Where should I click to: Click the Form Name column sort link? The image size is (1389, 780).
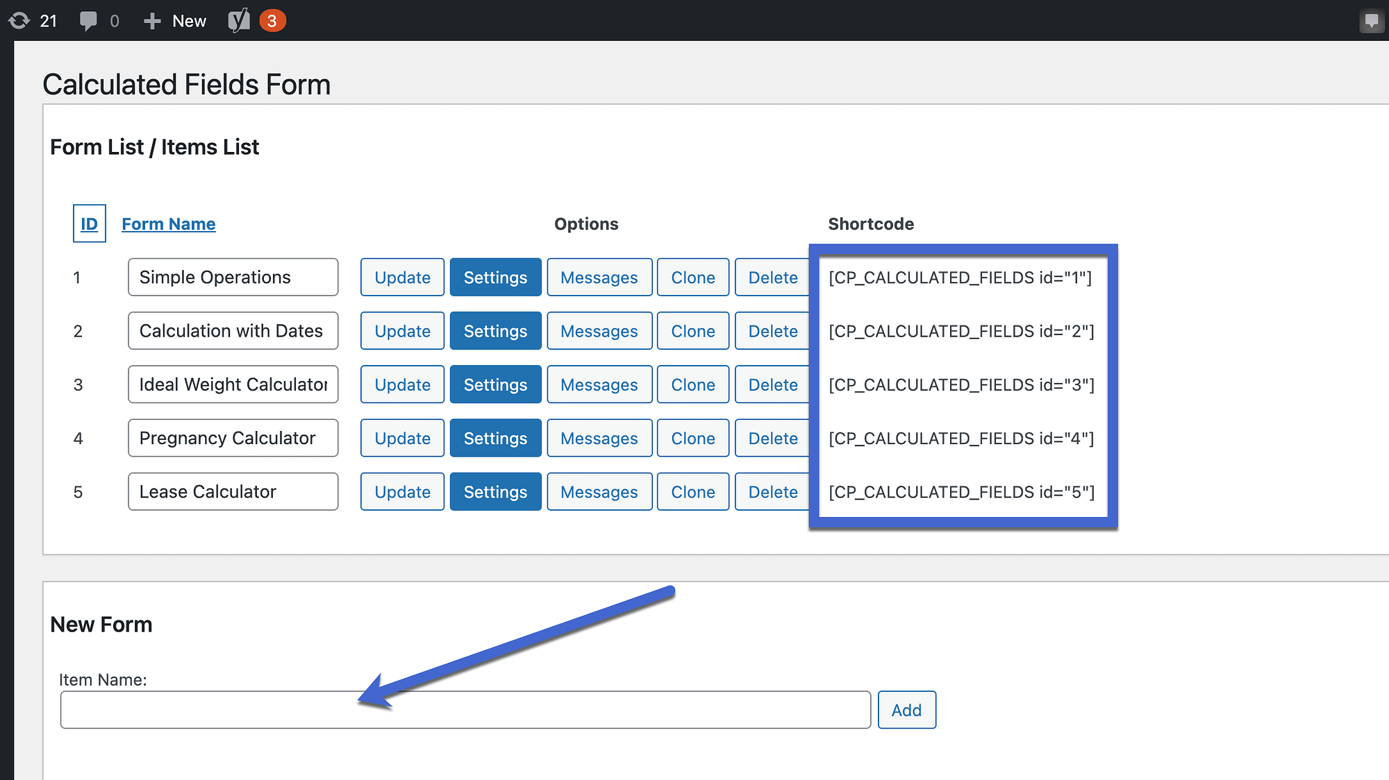click(x=168, y=223)
